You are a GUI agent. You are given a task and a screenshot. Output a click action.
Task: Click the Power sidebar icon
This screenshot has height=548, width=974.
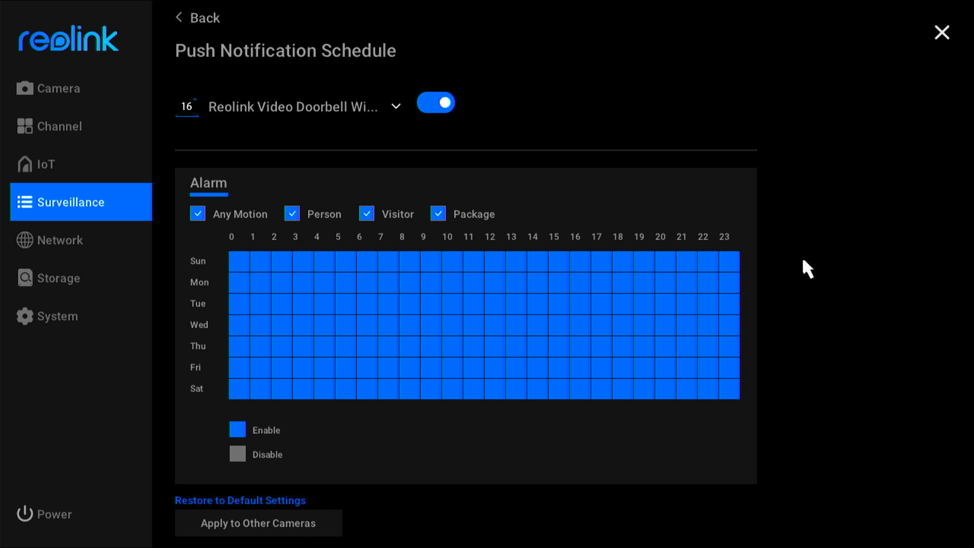tap(24, 514)
